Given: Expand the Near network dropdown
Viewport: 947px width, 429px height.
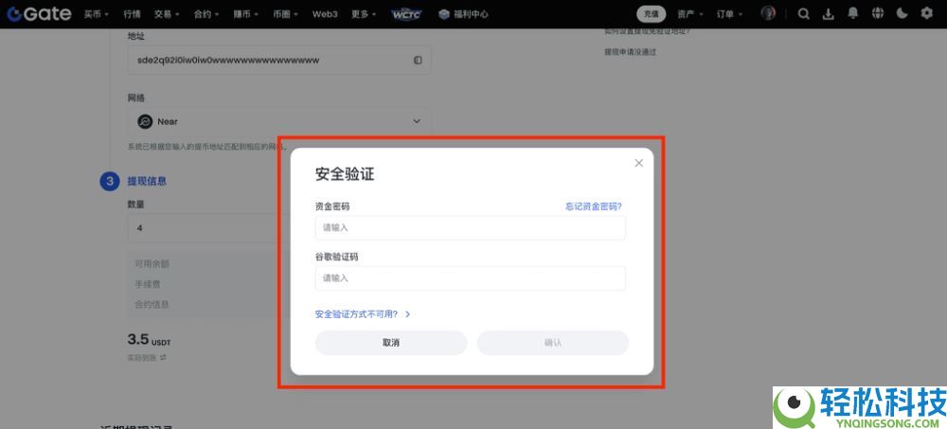Looking at the screenshot, I should 279,121.
